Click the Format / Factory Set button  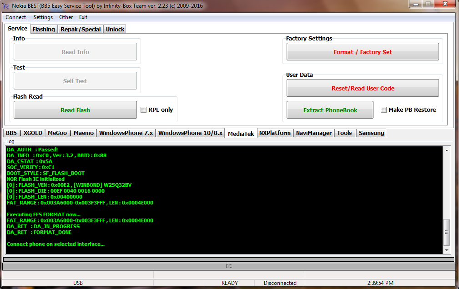[363, 52]
